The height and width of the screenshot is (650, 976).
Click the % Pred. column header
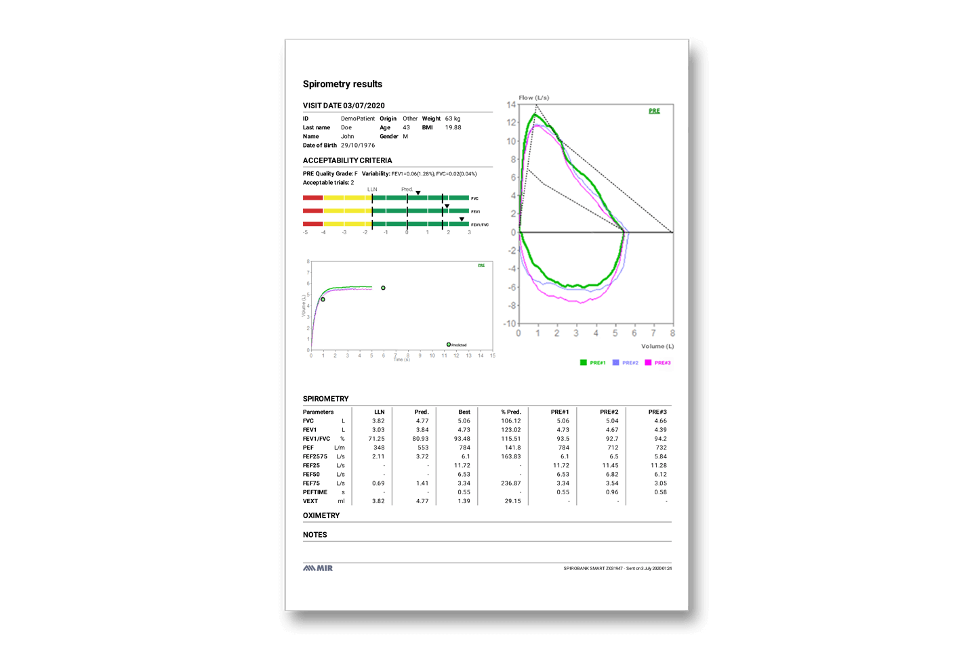(x=511, y=412)
